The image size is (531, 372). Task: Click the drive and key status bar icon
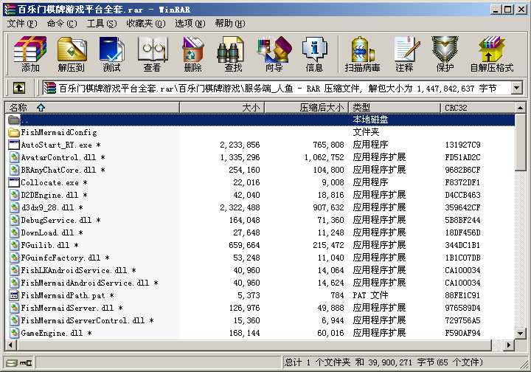click(x=19, y=363)
